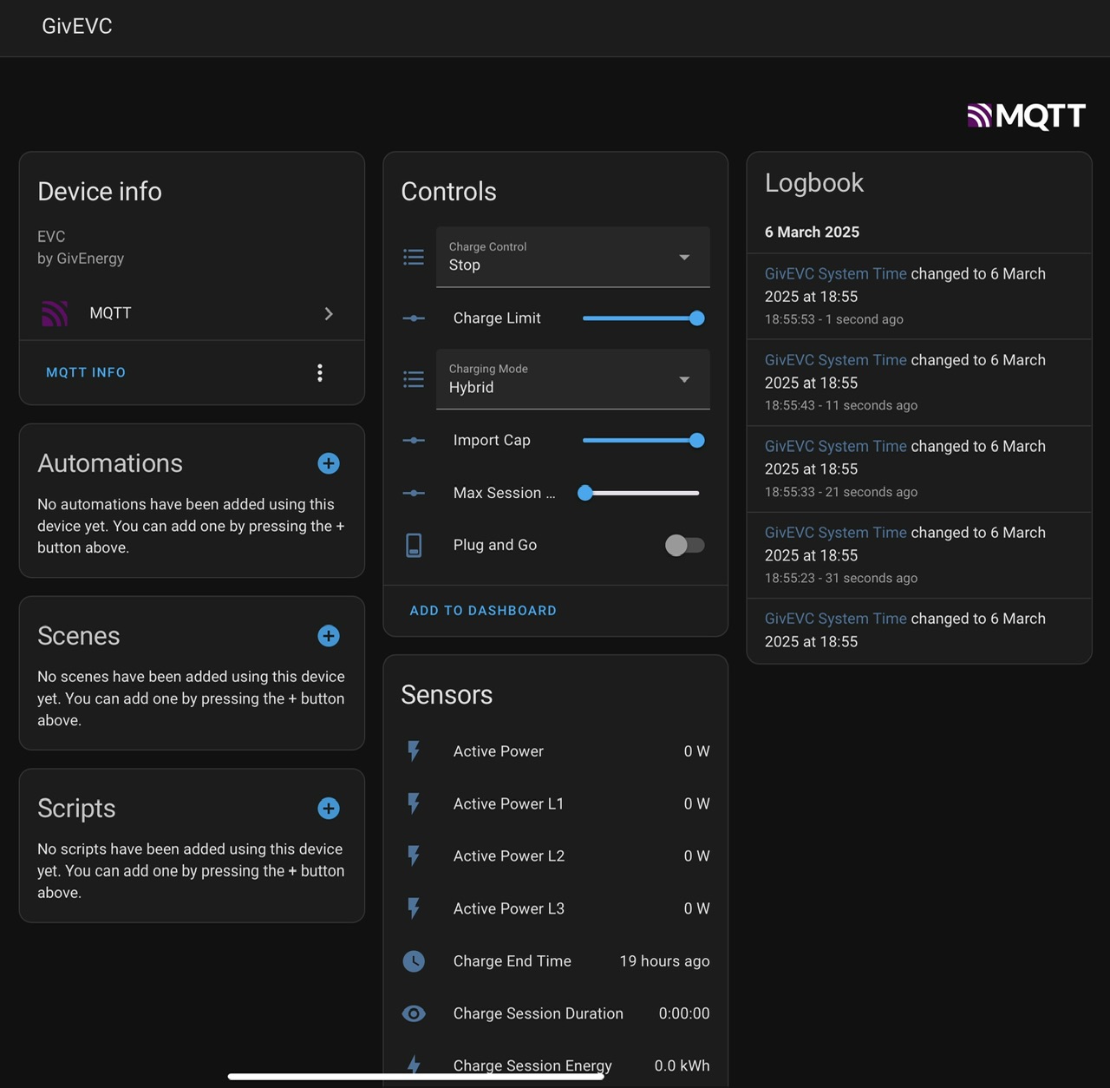Open the three-dot menu beside MQTT INFO
This screenshot has width=1110, height=1088.
point(320,373)
